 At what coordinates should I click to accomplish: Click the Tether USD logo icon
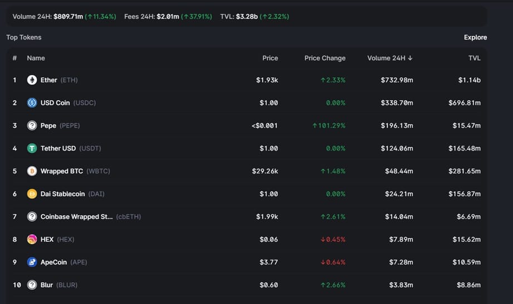coord(32,148)
